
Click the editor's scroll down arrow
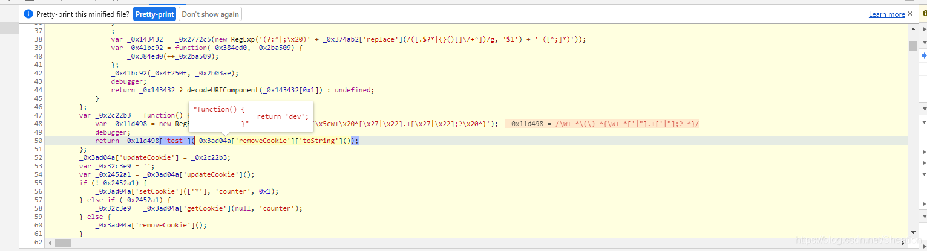pos(912,234)
